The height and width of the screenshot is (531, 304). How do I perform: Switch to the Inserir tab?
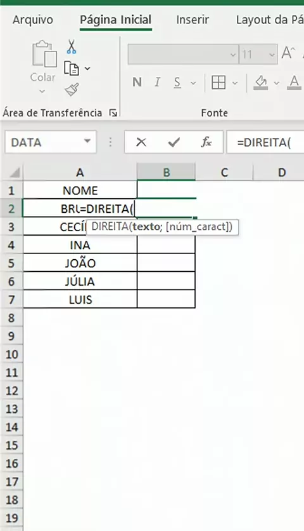coord(193,20)
